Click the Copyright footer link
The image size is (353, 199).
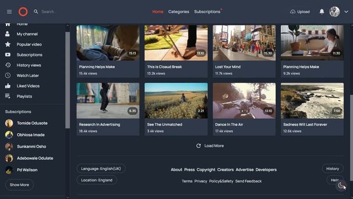click(x=206, y=170)
